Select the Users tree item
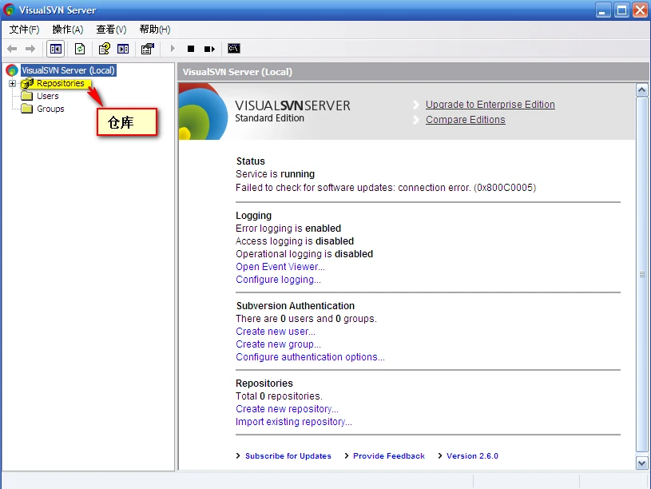The height and width of the screenshot is (489, 651). pyautogui.click(x=48, y=96)
